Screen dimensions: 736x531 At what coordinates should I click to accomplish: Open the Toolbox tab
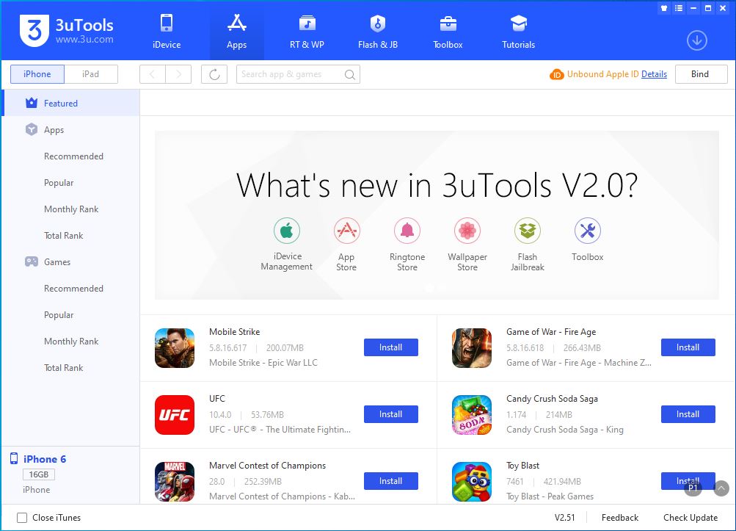[448, 32]
